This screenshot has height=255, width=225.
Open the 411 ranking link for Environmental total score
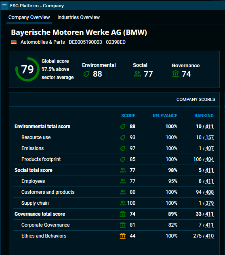[x=209, y=126]
